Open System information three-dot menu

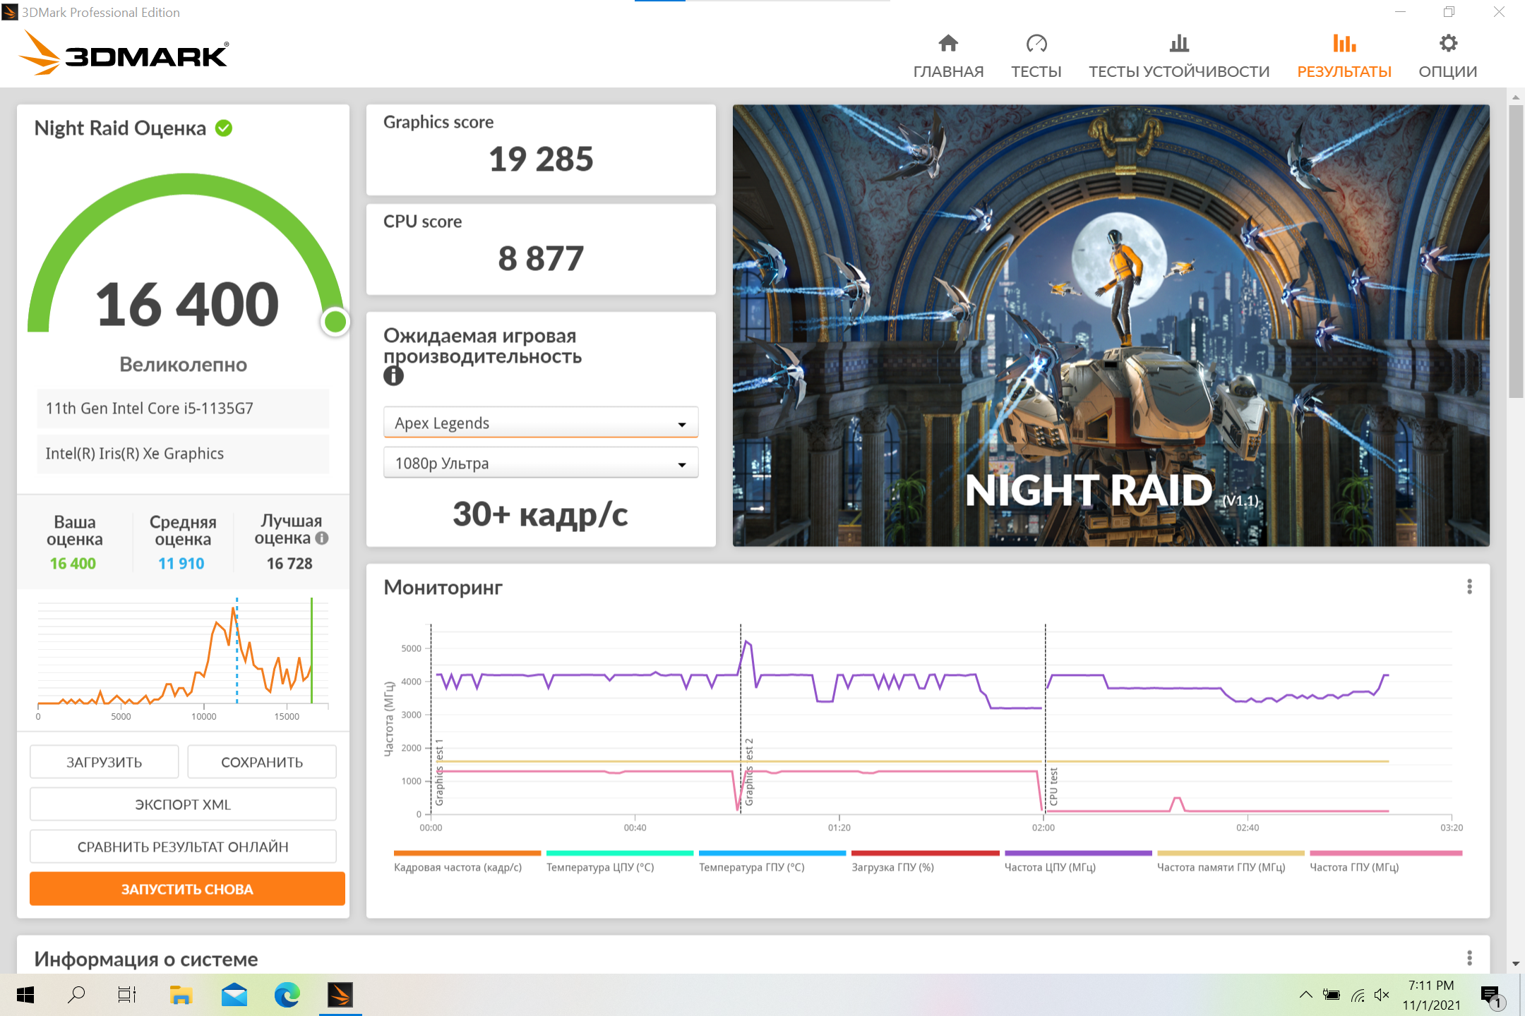[1469, 958]
